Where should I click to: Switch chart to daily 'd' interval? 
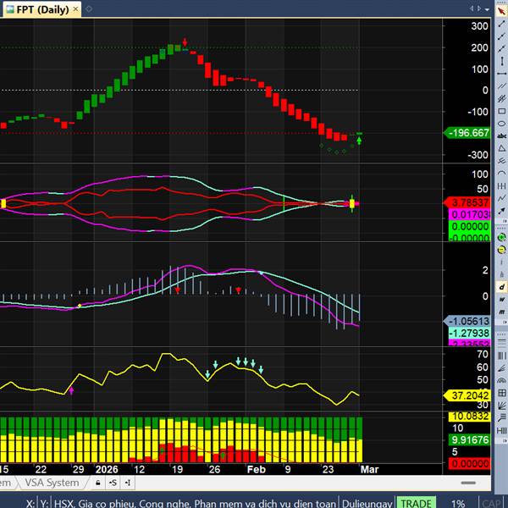tap(501, 287)
